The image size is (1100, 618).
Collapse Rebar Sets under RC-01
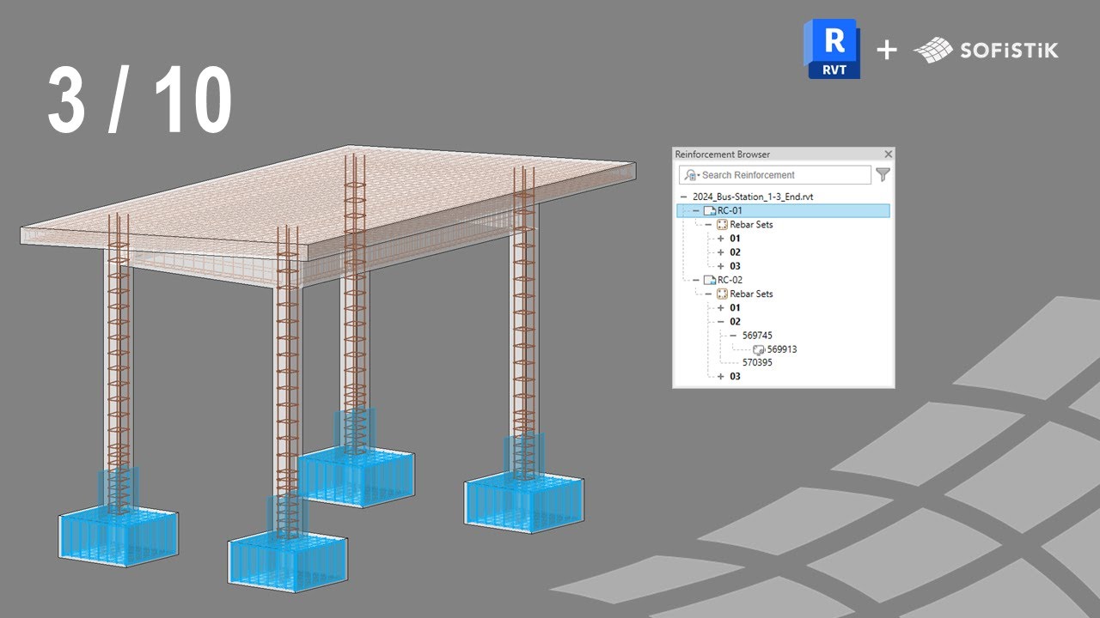click(x=708, y=225)
